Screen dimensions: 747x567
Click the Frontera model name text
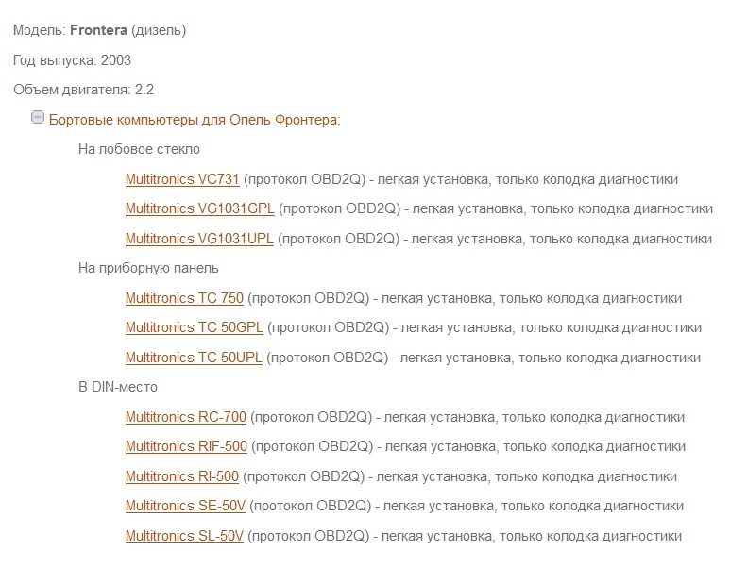98,30
